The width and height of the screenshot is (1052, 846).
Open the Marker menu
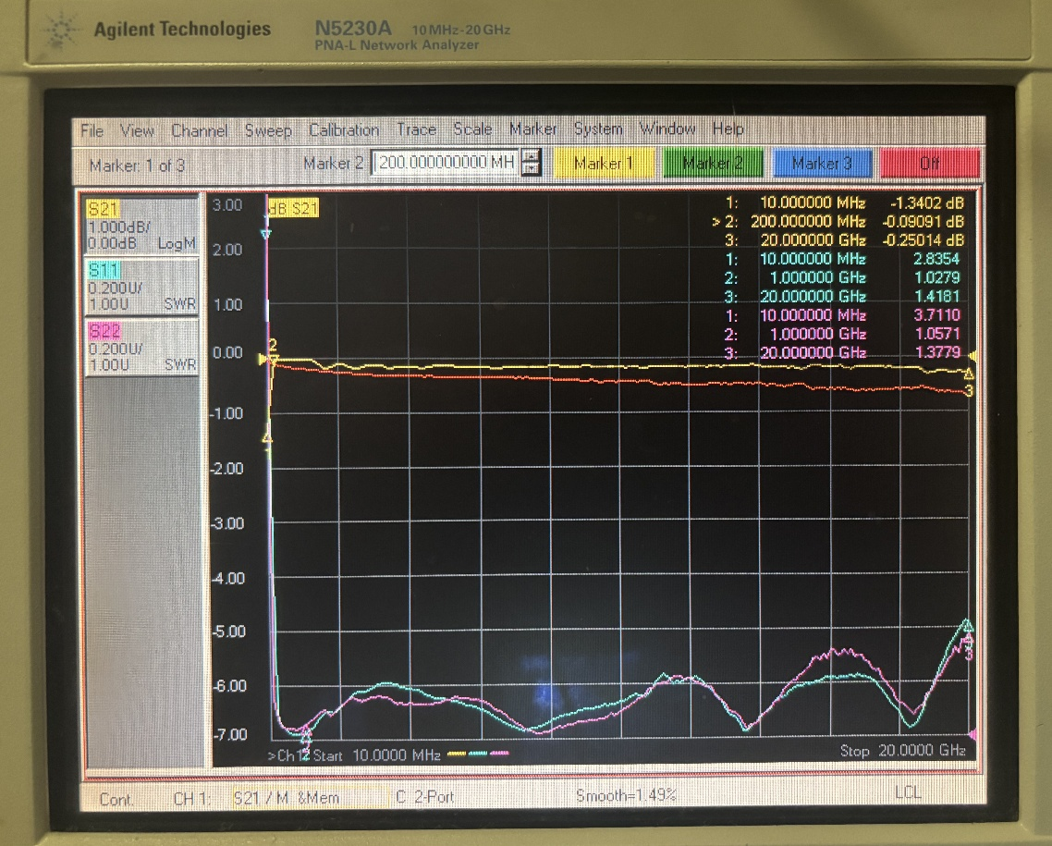pyautogui.click(x=533, y=129)
